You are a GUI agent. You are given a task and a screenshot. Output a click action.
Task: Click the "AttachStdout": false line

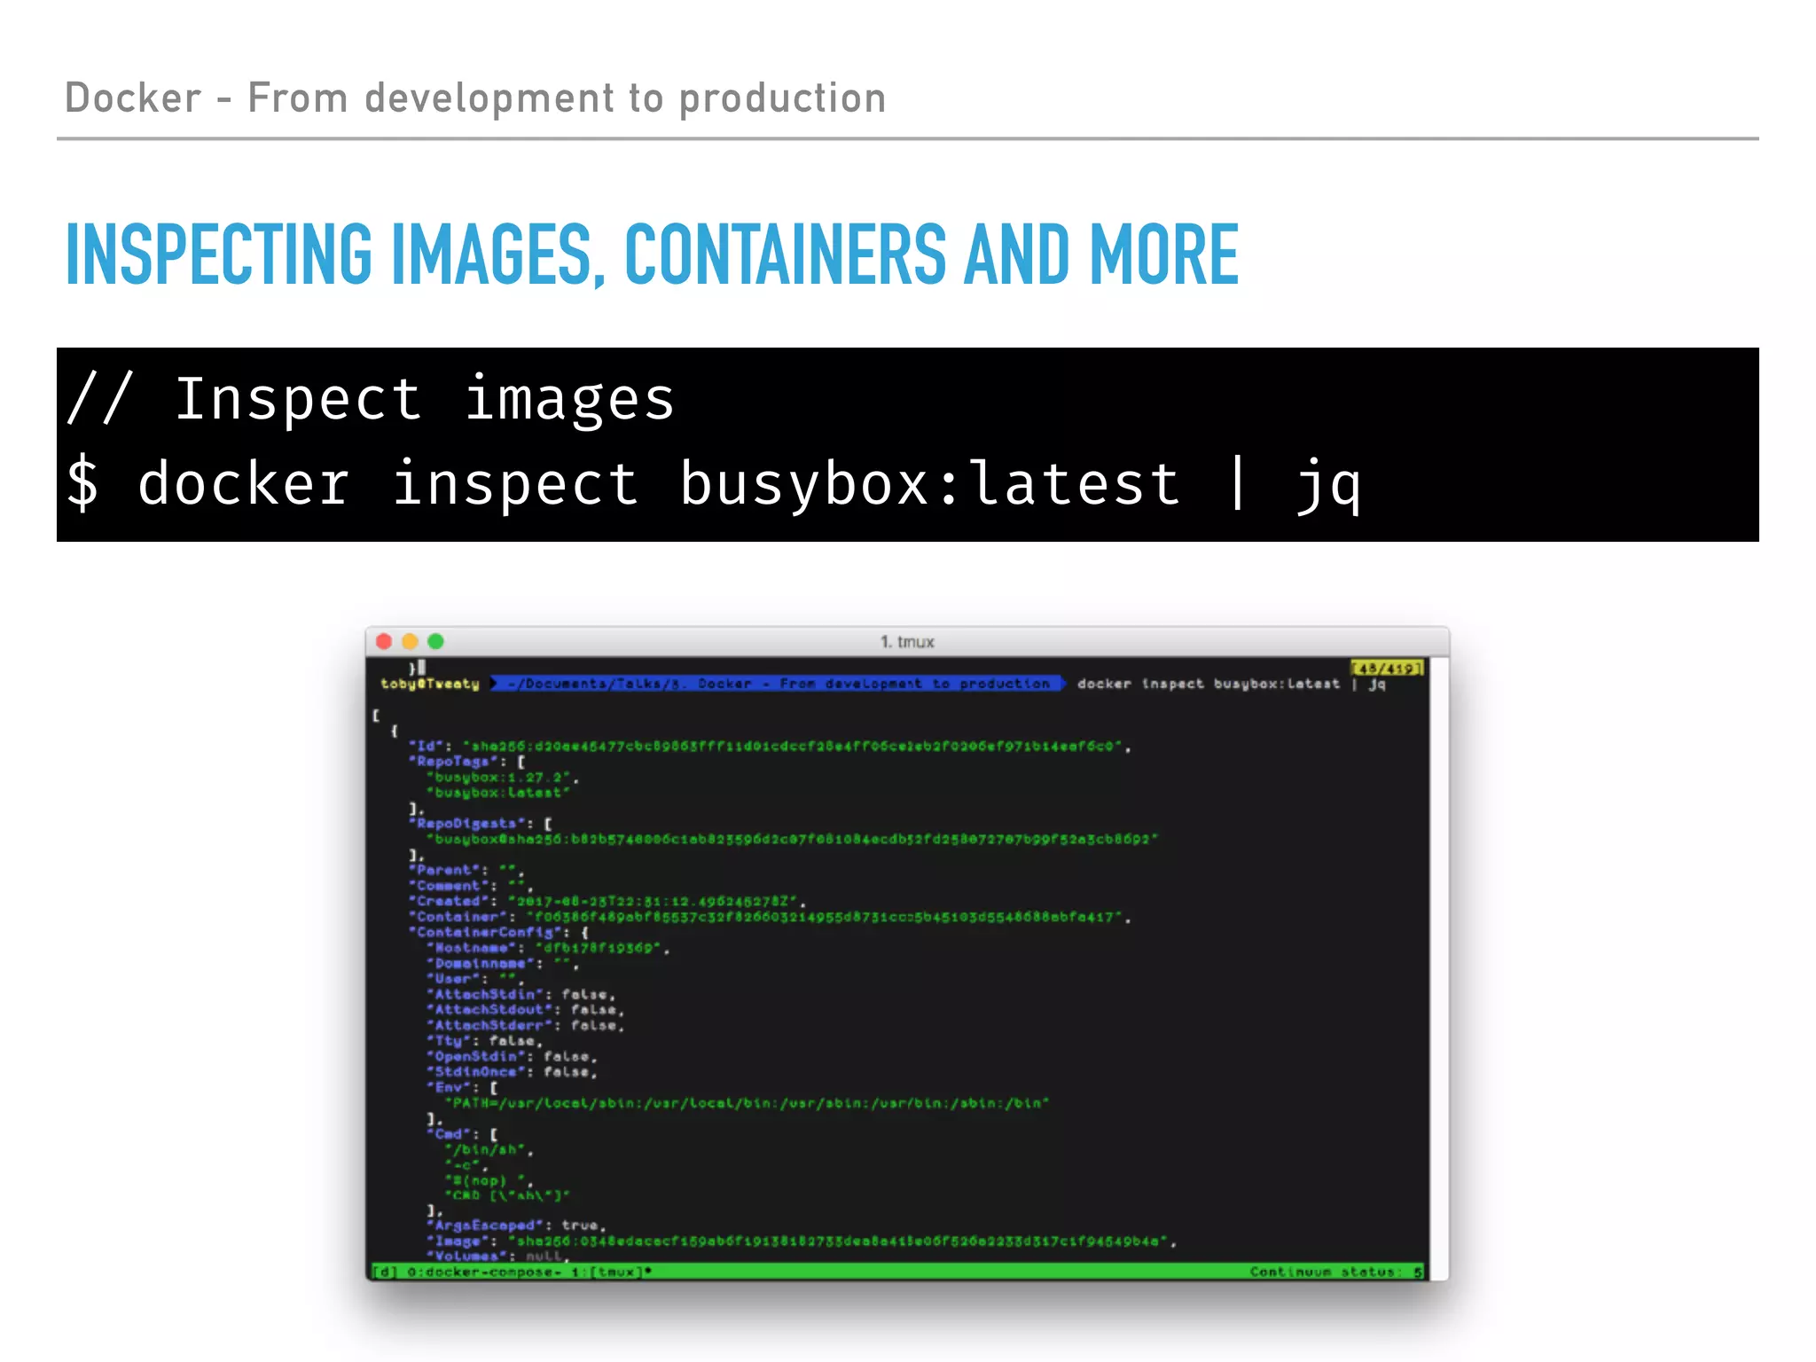tap(525, 1010)
